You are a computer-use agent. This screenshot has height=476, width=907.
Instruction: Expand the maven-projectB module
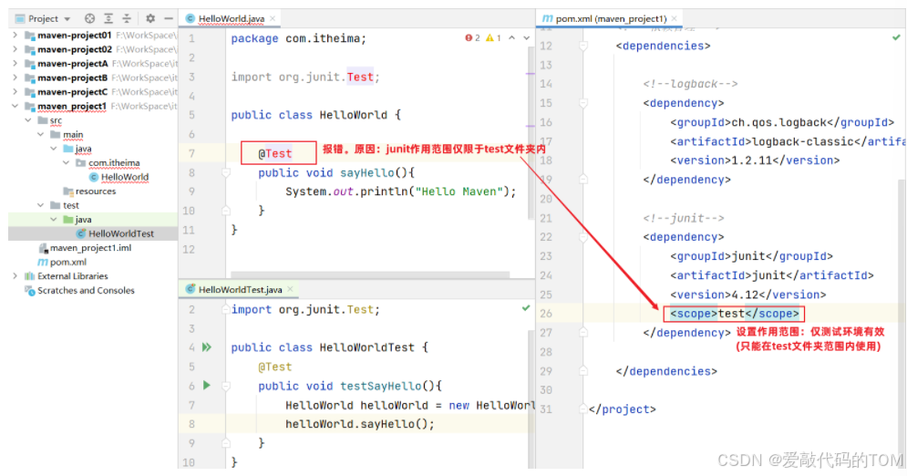point(15,78)
